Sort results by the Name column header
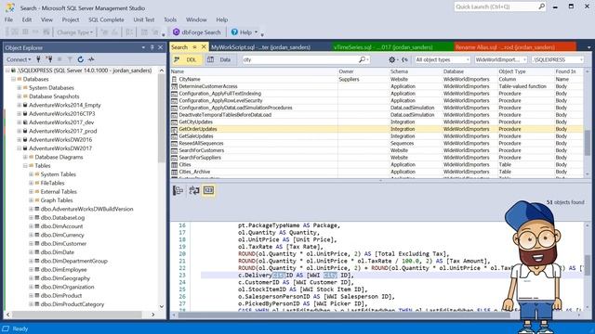The height and width of the screenshot is (334, 595). pos(254,71)
